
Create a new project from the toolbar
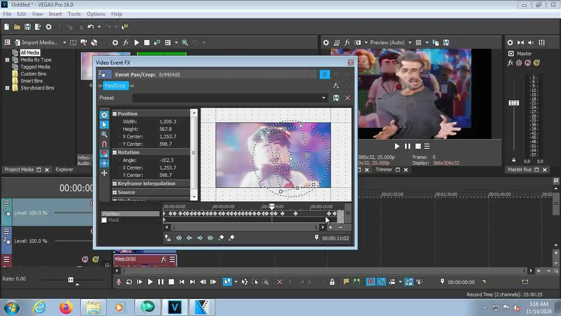pyautogui.click(x=7, y=27)
